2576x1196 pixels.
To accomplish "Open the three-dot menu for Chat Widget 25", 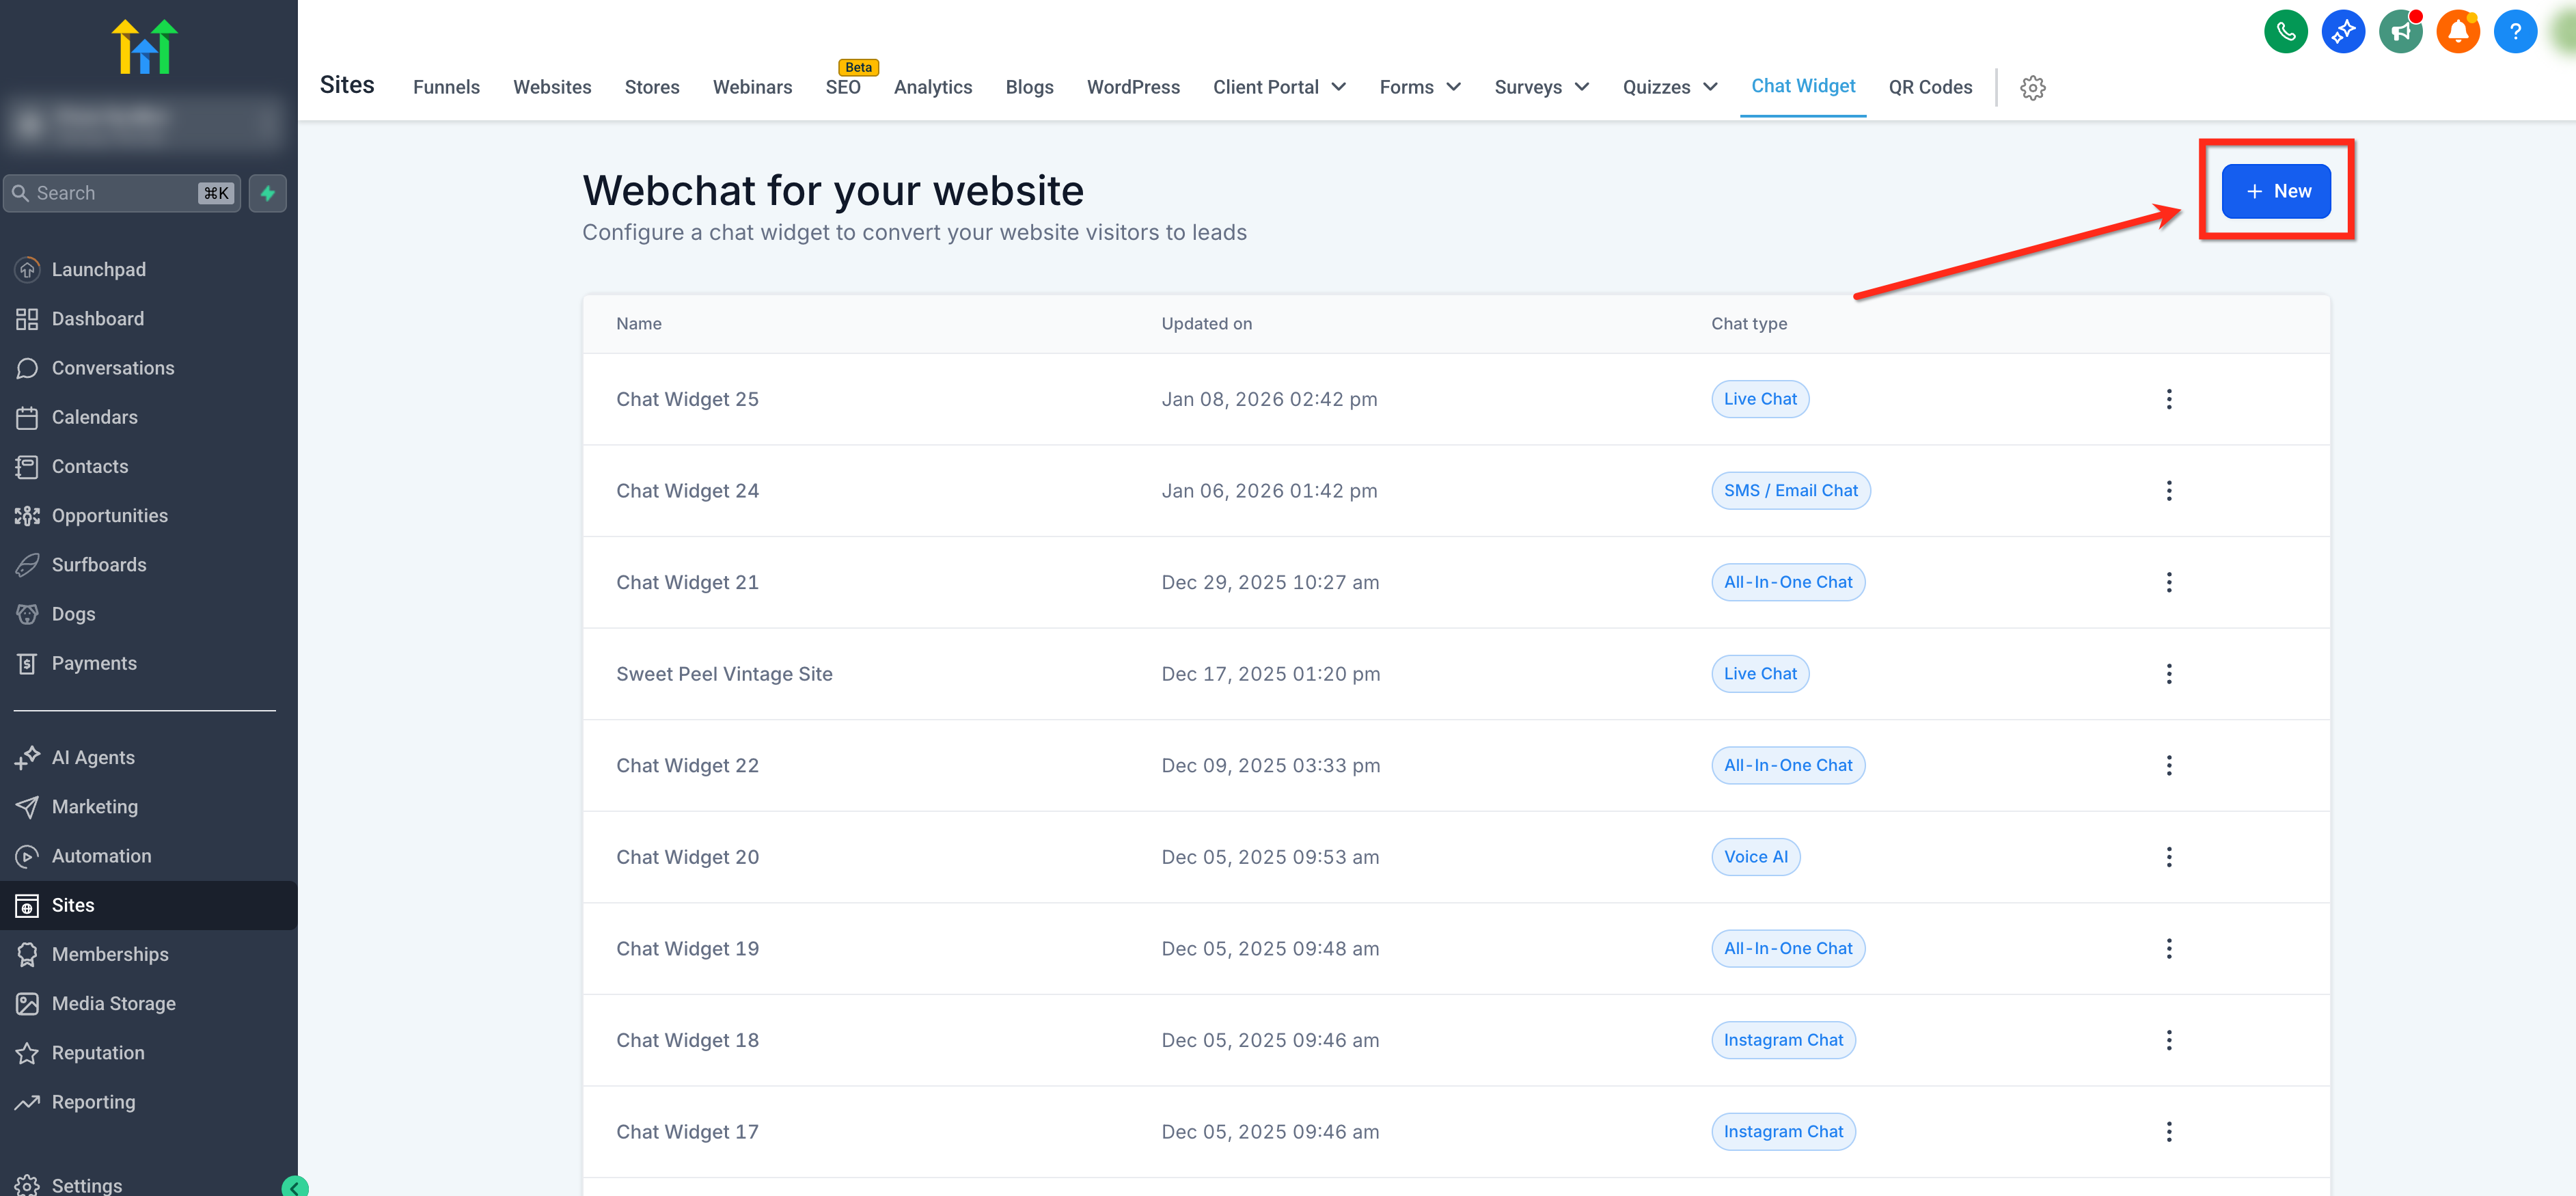I will coord(2168,399).
